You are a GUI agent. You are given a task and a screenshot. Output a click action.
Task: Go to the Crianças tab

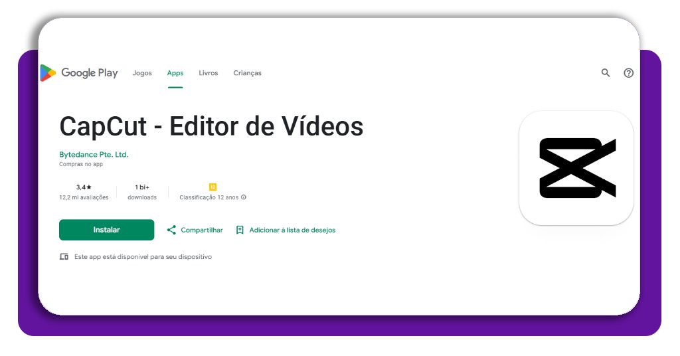pyautogui.click(x=247, y=73)
